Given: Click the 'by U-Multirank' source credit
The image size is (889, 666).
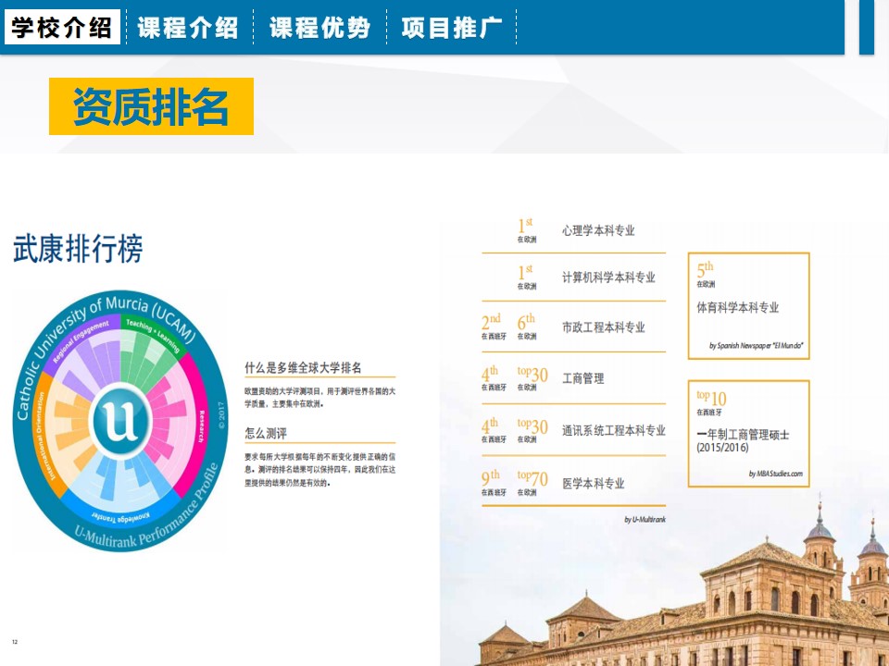Looking at the screenshot, I should (645, 519).
